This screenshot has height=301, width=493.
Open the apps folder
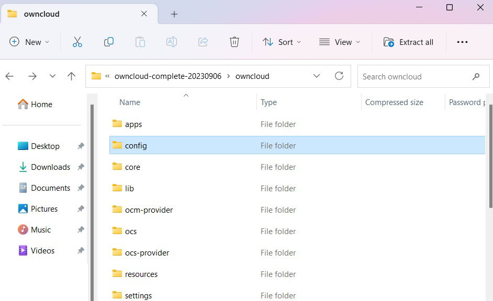pyautogui.click(x=135, y=124)
